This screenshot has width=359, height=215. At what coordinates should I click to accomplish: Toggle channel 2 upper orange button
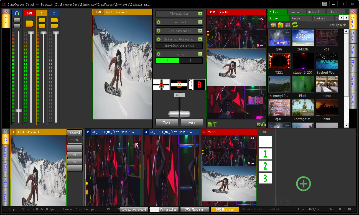[x=54, y=20]
